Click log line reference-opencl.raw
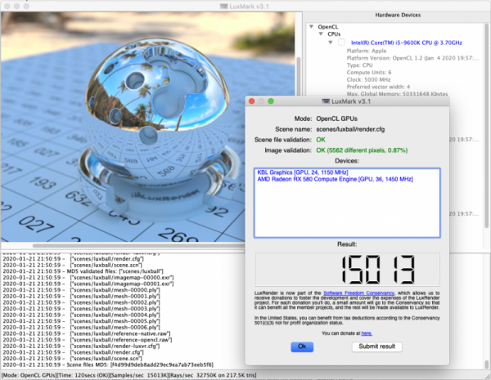491x380 pixels. (x=88, y=340)
